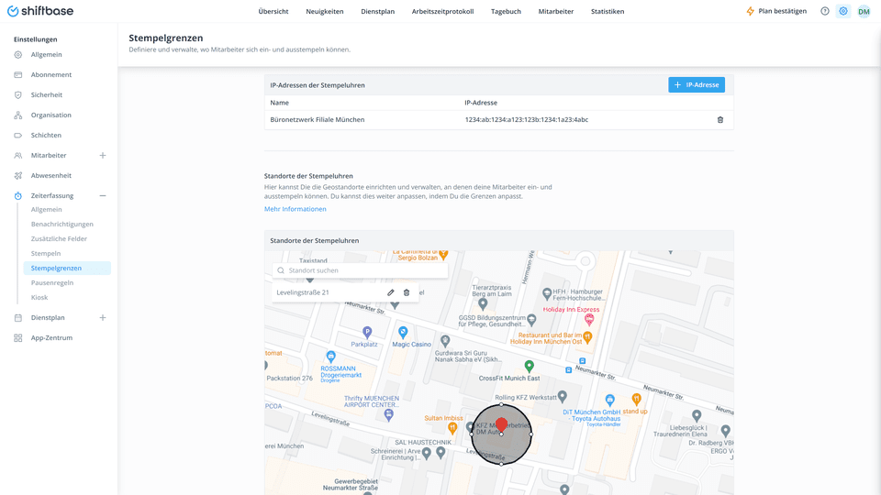Click the Parkplatz marker on the map
The width and height of the screenshot is (881, 495).
367,332
